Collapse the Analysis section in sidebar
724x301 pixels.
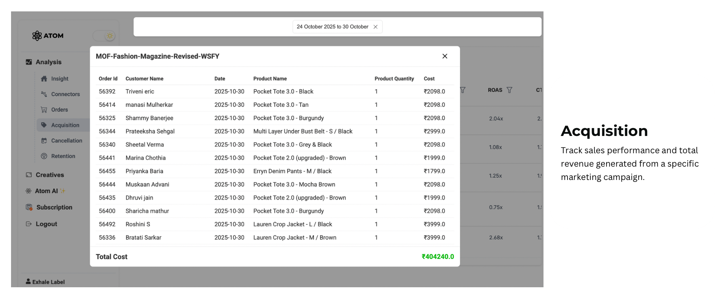pyautogui.click(x=48, y=62)
